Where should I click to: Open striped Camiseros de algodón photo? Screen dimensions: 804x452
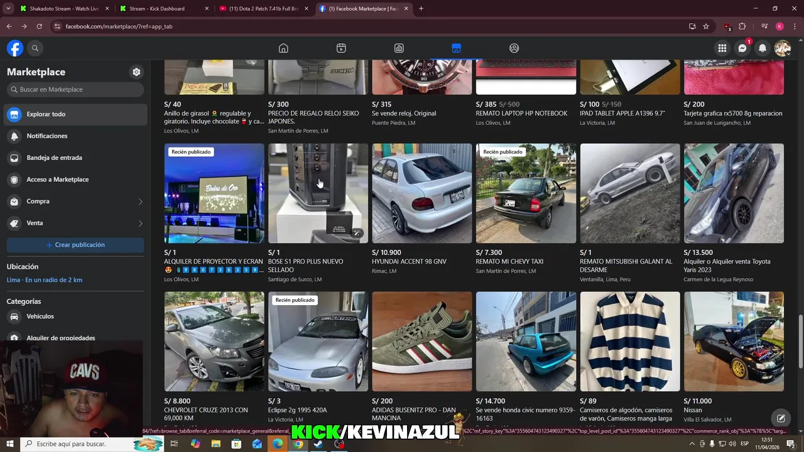pos(630,342)
